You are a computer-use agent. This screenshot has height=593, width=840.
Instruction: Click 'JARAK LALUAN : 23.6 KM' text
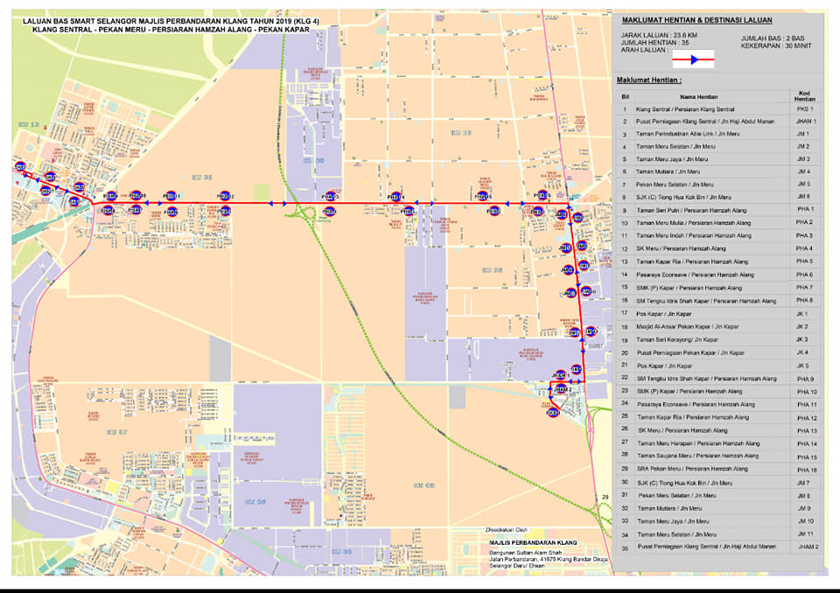click(659, 35)
